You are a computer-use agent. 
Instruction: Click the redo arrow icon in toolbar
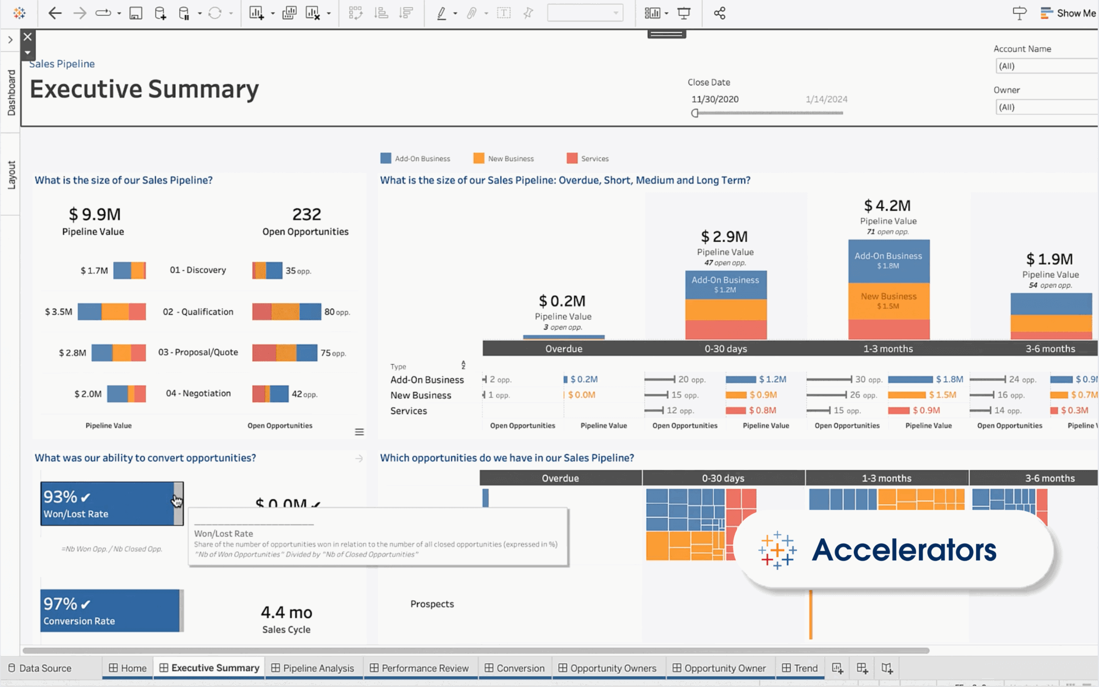[79, 14]
